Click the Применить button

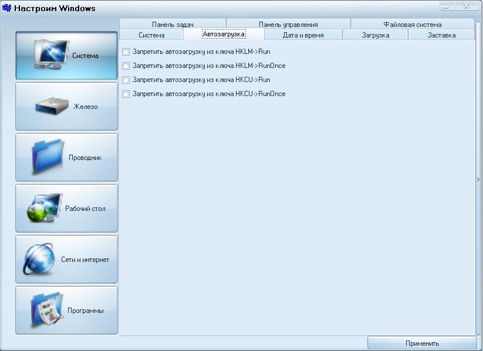click(x=422, y=343)
